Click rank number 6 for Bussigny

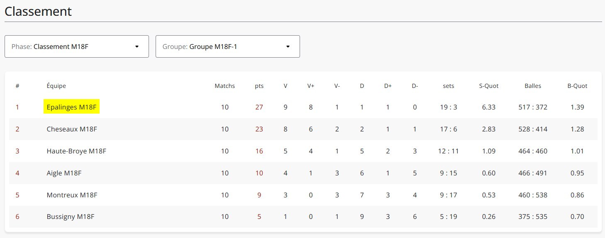tap(17, 216)
